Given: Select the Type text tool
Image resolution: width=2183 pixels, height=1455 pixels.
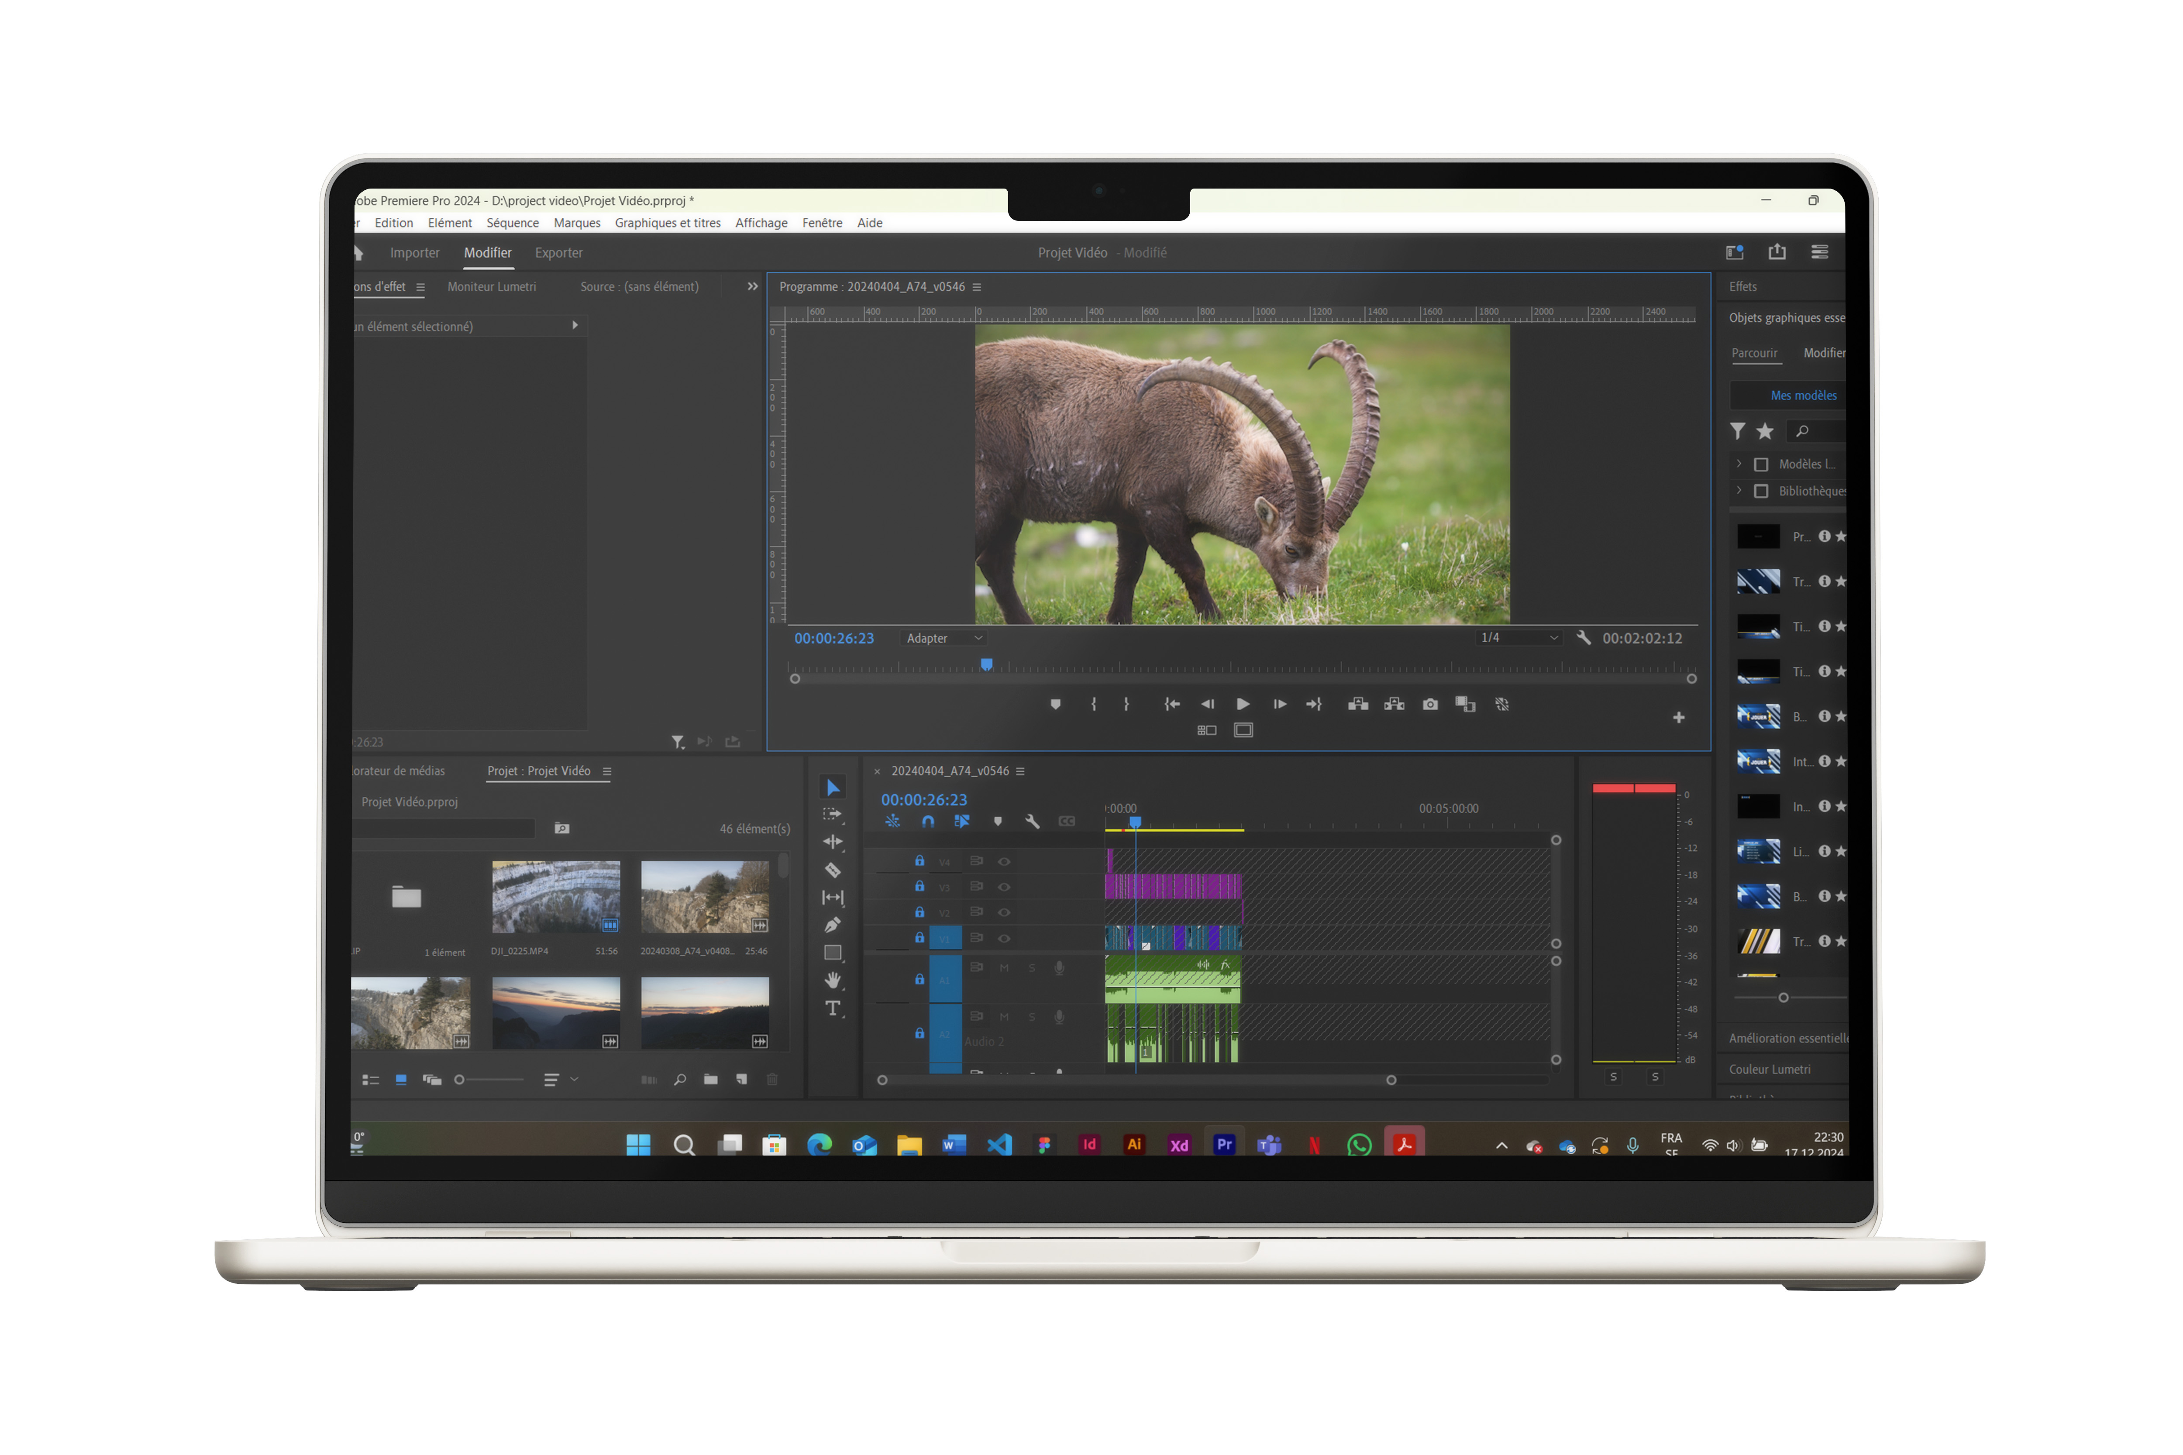Looking at the screenshot, I should click(833, 1009).
